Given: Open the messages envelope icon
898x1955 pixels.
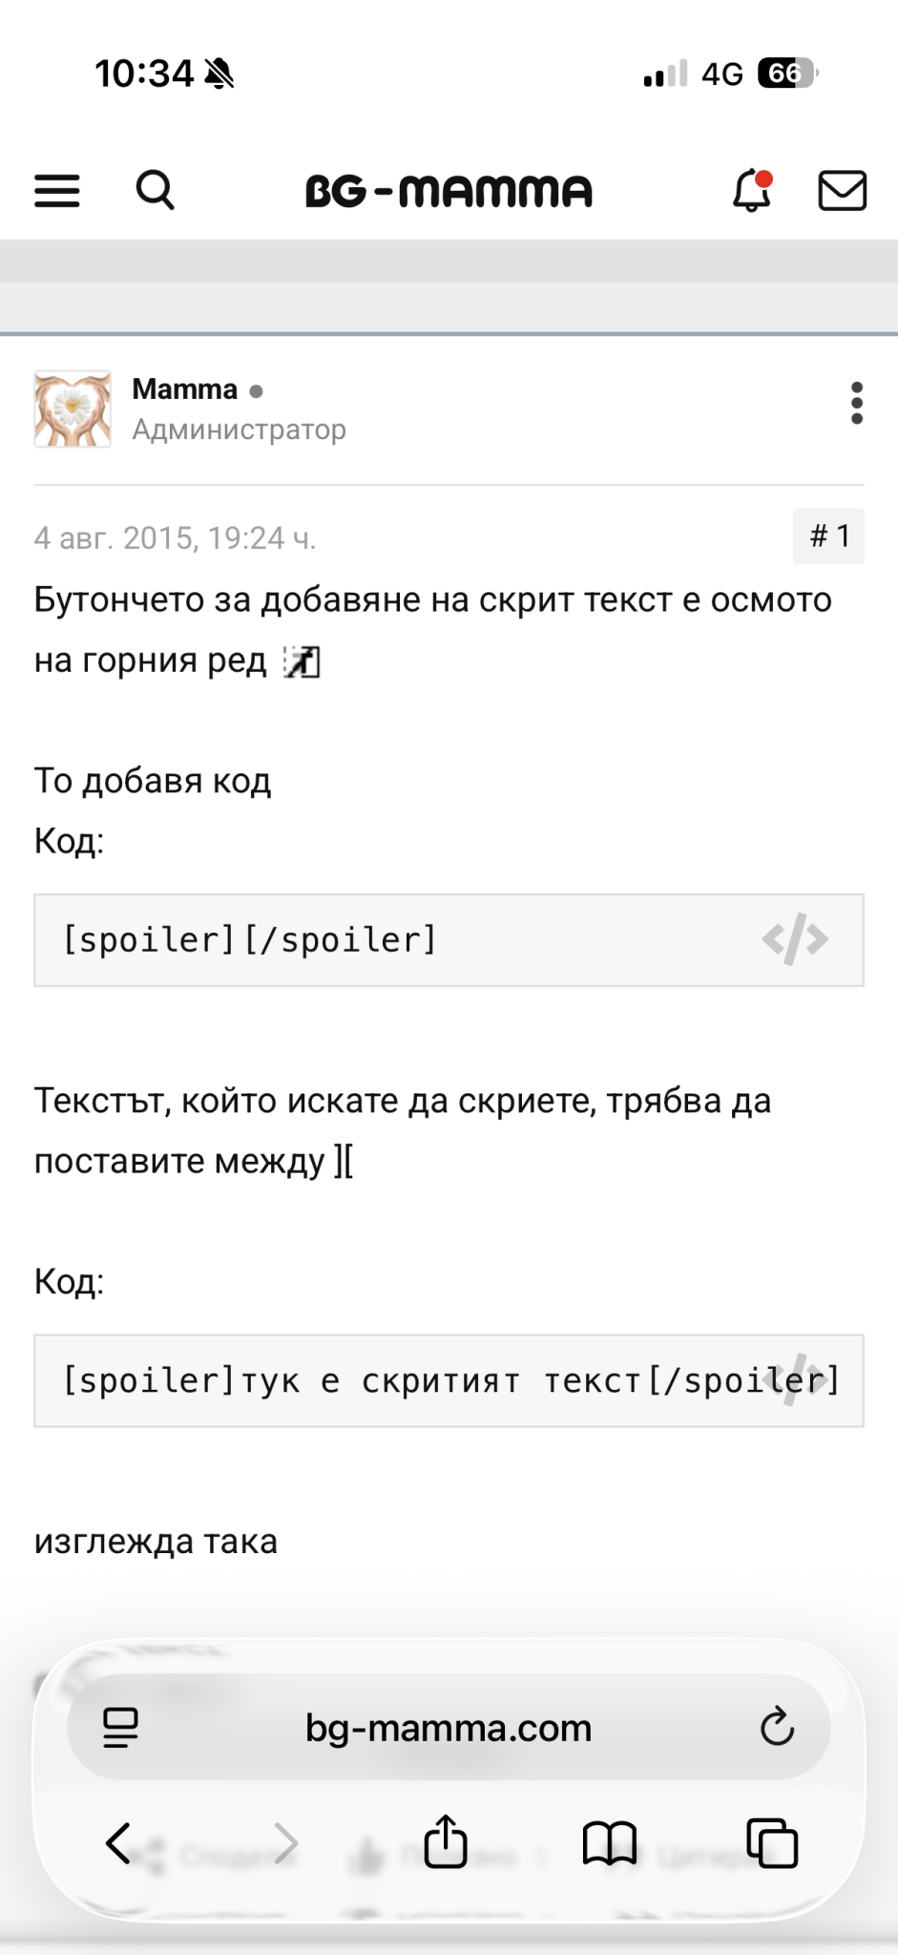Looking at the screenshot, I should click(x=843, y=190).
